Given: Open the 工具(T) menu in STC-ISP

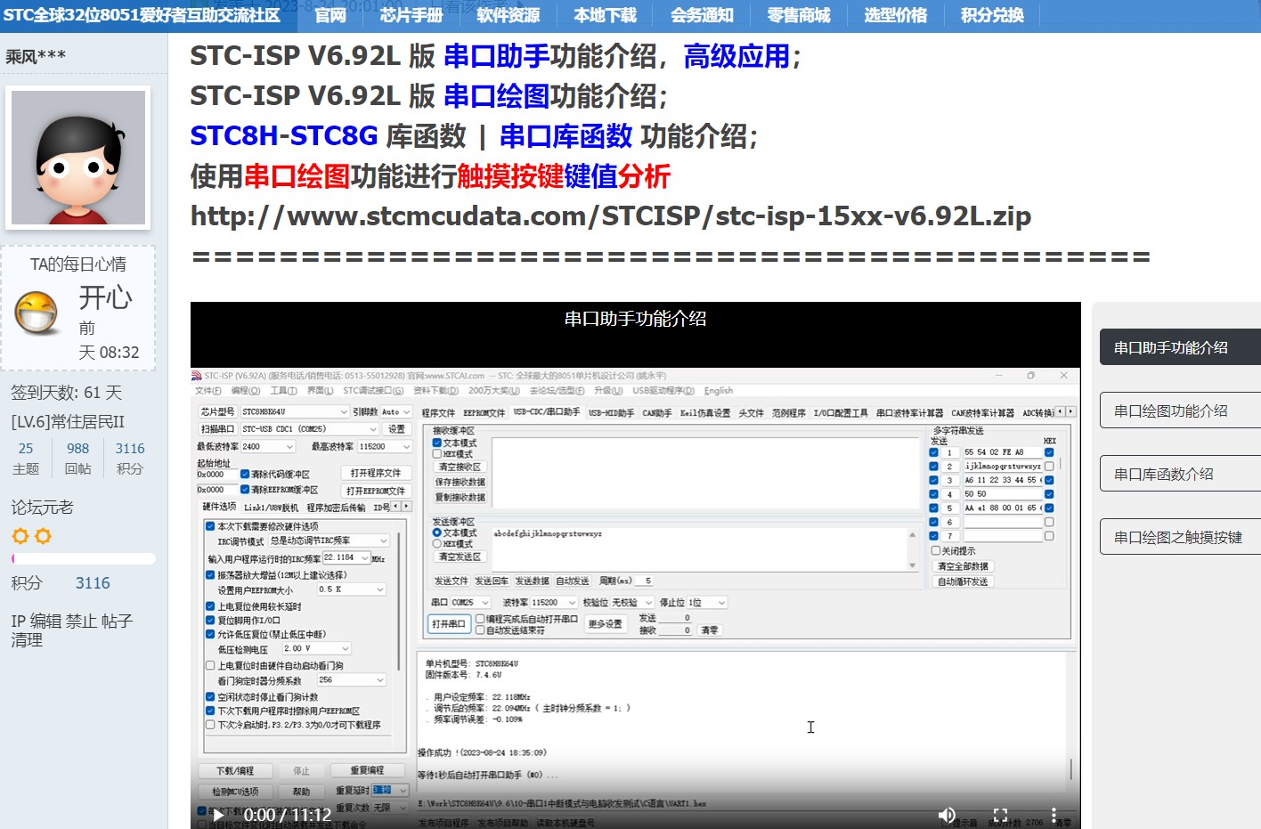Looking at the screenshot, I should pyautogui.click(x=283, y=391).
